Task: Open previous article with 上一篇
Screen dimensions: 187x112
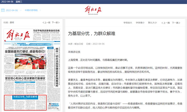Action: pyautogui.click(x=166, y=23)
